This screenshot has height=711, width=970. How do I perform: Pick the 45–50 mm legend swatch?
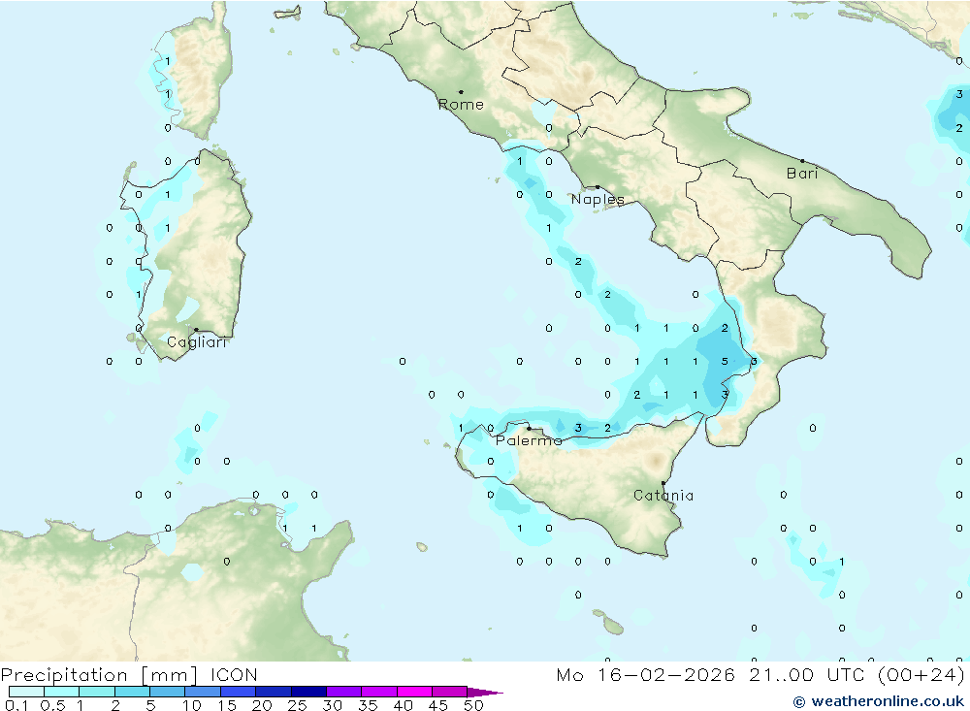449,692
